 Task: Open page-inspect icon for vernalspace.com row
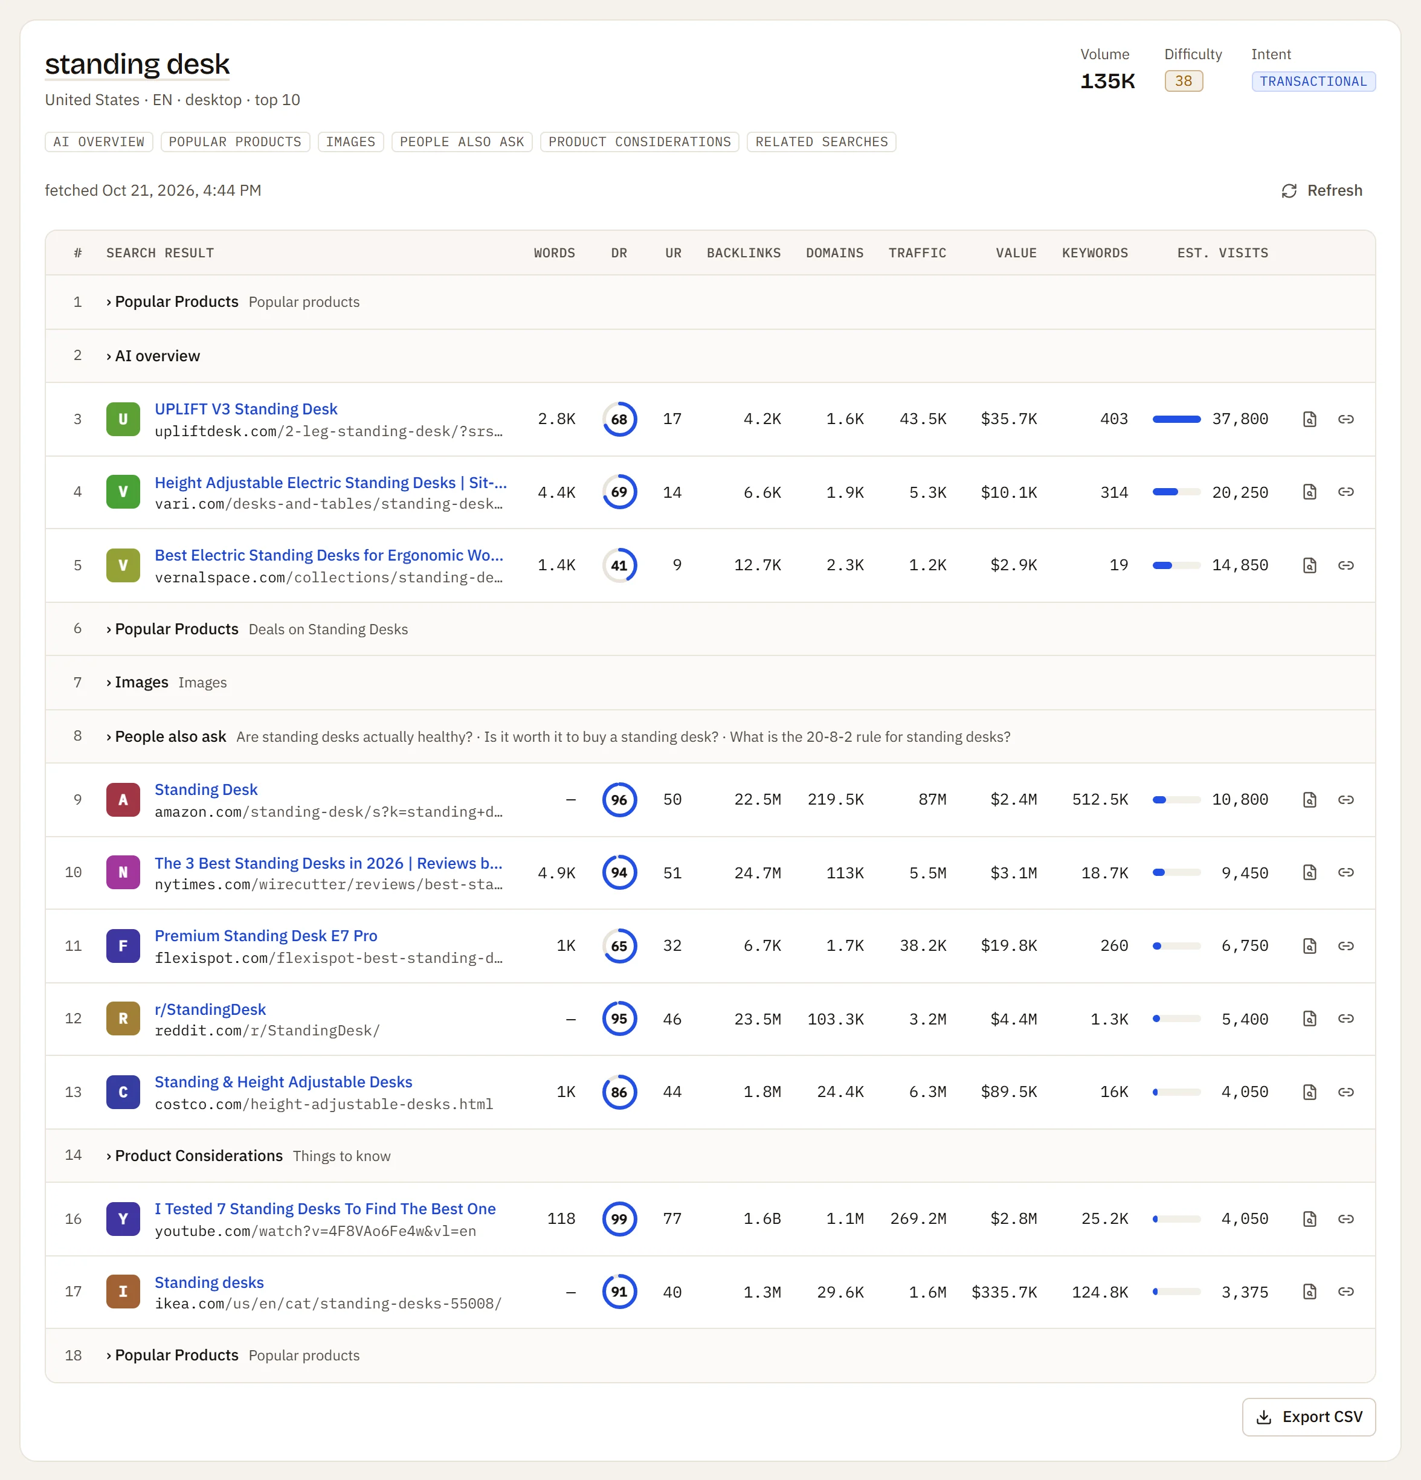(x=1309, y=565)
